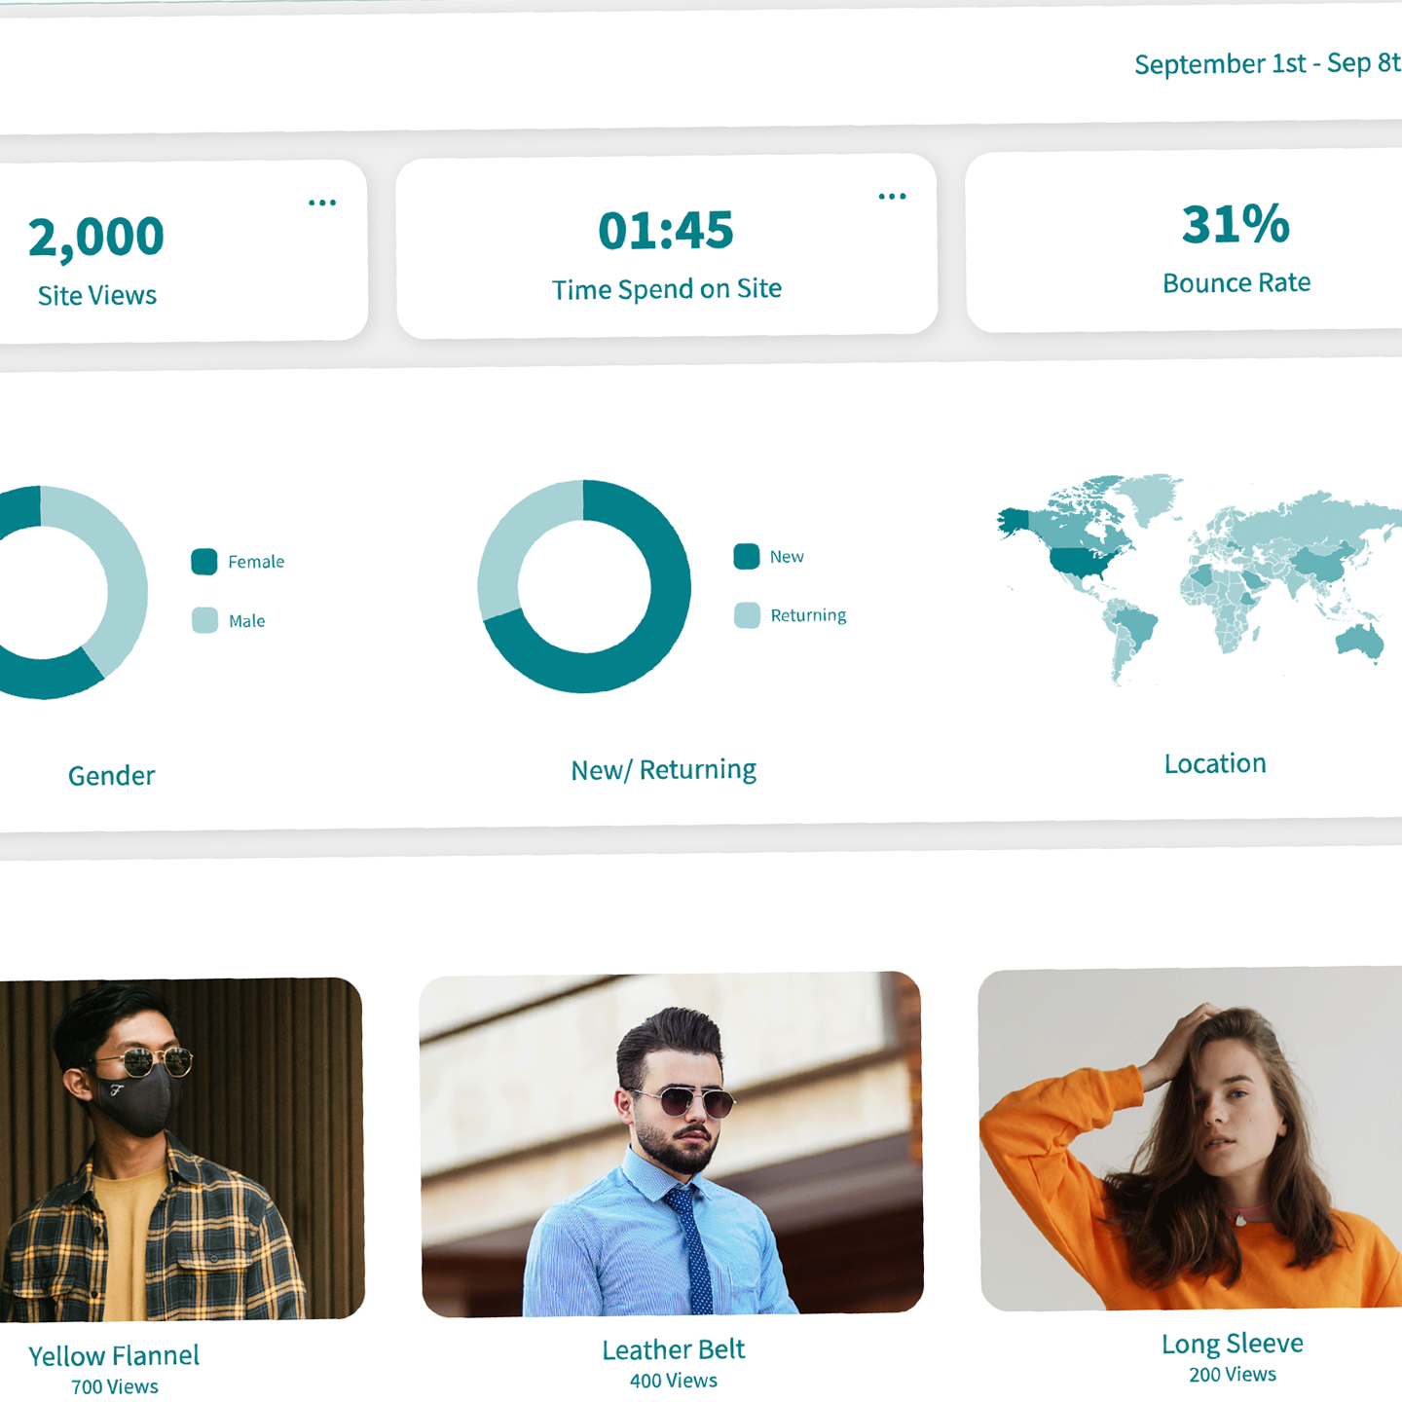This screenshot has height=1402, width=1402.
Task: Toggle the Returning visitors legend swatch
Action: [747, 615]
